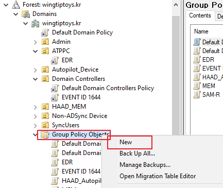Click the SyncUsers OU icon
This screenshot has width=223, height=188.
[x=45, y=125]
